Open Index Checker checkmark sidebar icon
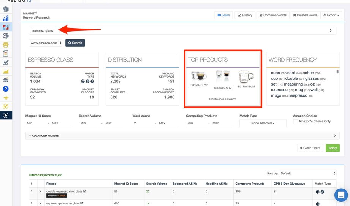350x206 pixels. click(6, 62)
